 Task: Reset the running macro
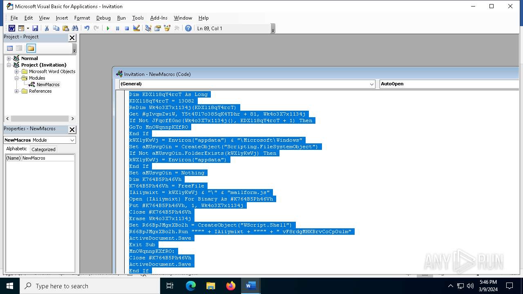coord(127,28)
